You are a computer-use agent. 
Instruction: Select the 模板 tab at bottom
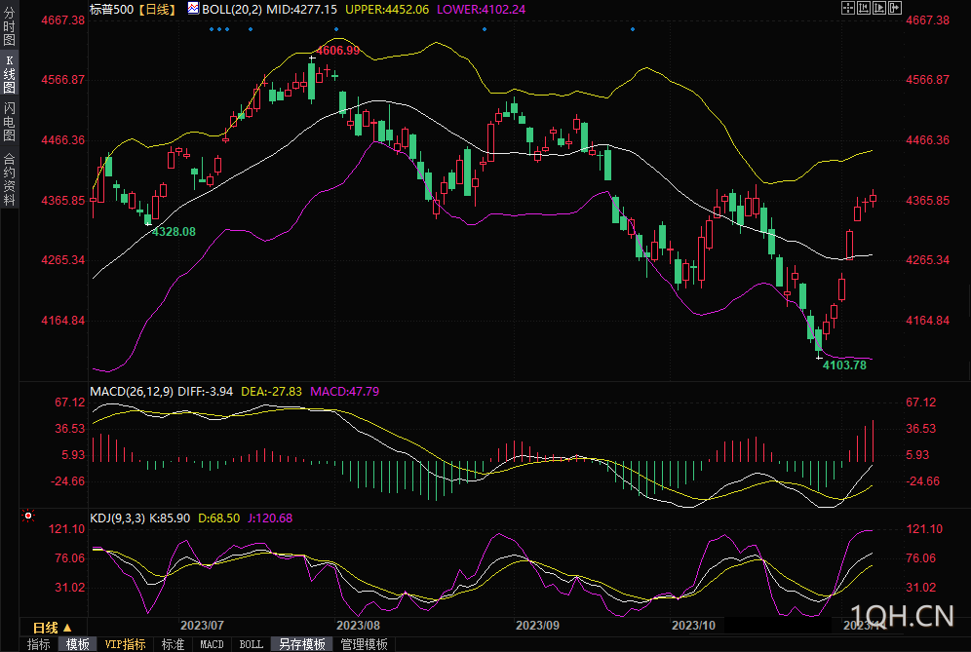77,644
